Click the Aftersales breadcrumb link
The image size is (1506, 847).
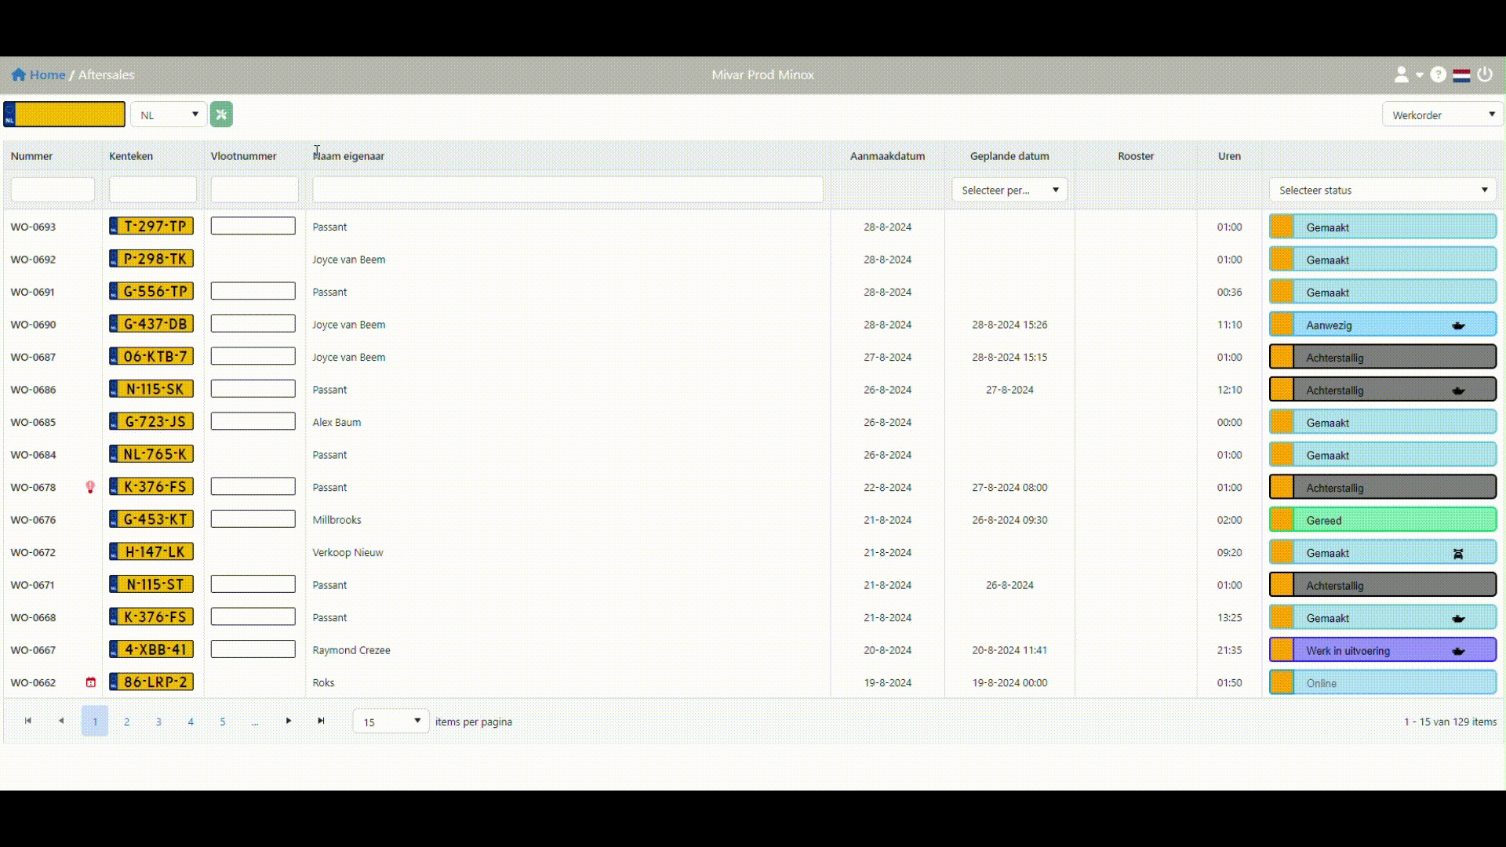[x=106, y=75]
